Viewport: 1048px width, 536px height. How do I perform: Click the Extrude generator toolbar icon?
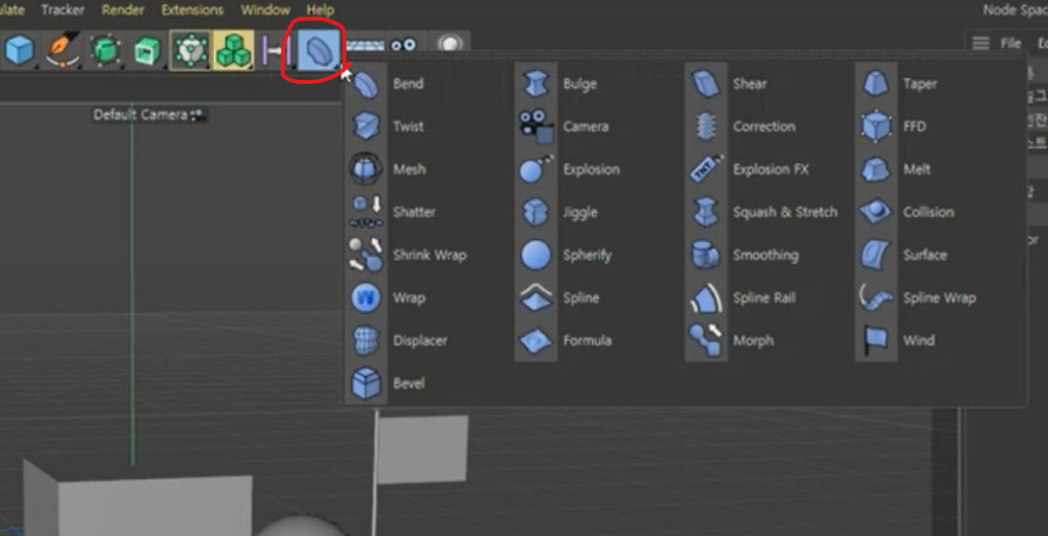147,50
